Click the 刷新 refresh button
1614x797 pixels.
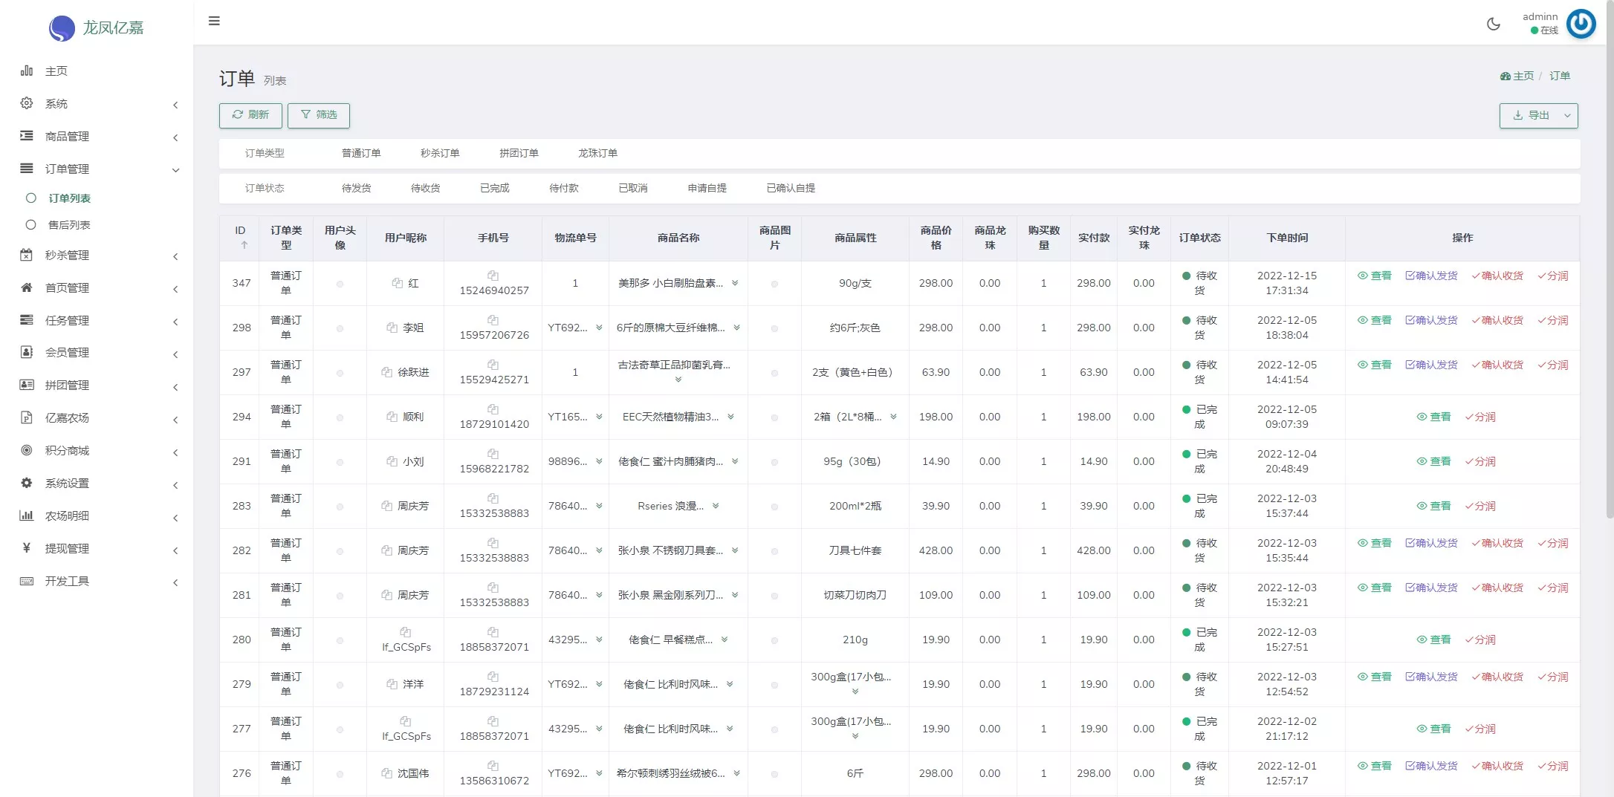click(x=250, y=115)
